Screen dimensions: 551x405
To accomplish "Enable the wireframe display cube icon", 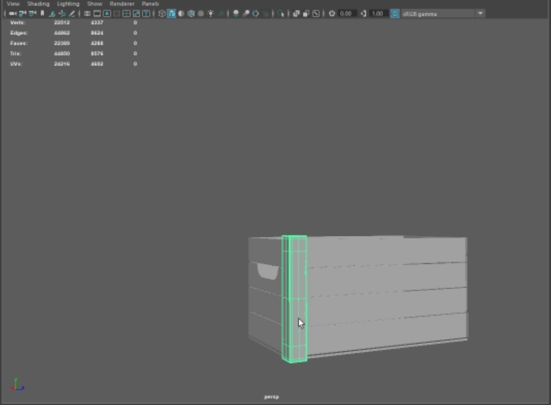I will pos(162,14).
